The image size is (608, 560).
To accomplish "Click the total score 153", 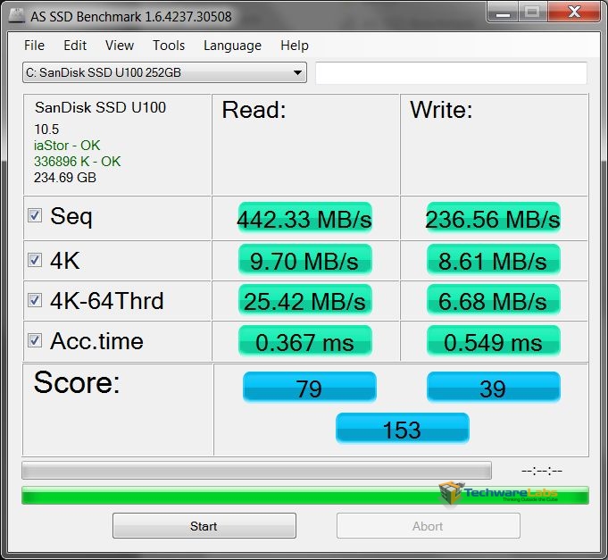I will 403,429.
